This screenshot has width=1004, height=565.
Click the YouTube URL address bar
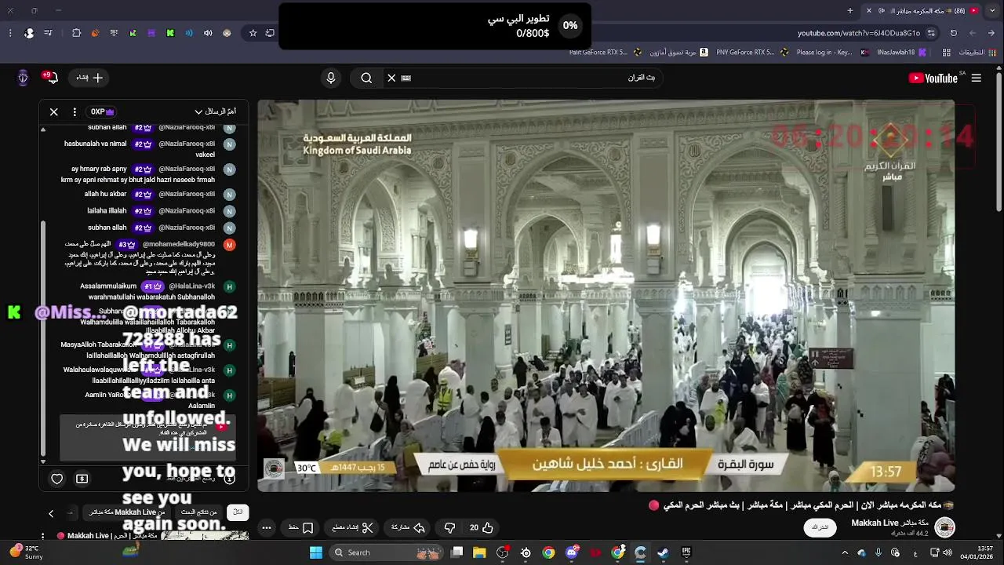tap(859, 33)
